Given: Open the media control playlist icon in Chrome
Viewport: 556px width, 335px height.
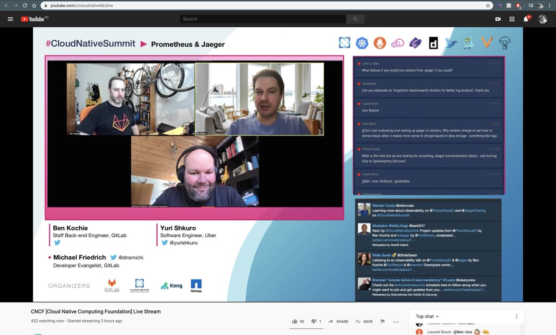Looking at the screenshot, I should 531,6.
